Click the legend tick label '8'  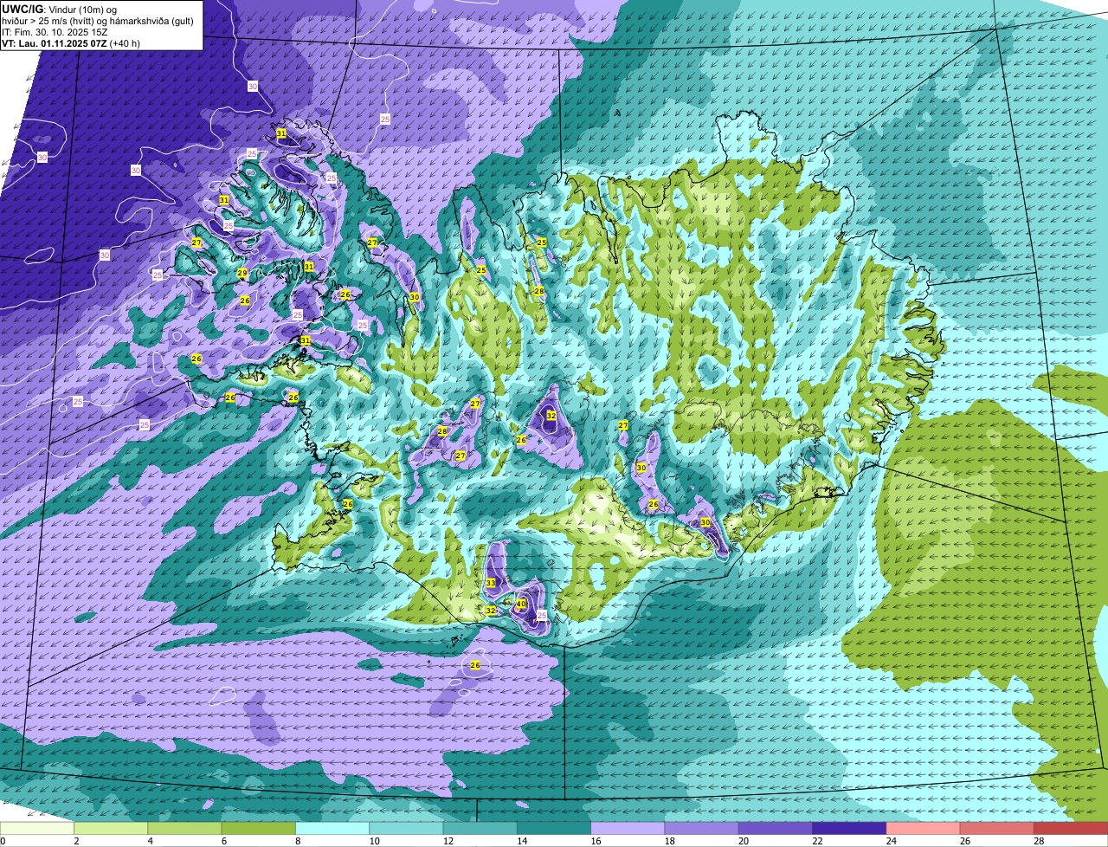click(297, 841)
